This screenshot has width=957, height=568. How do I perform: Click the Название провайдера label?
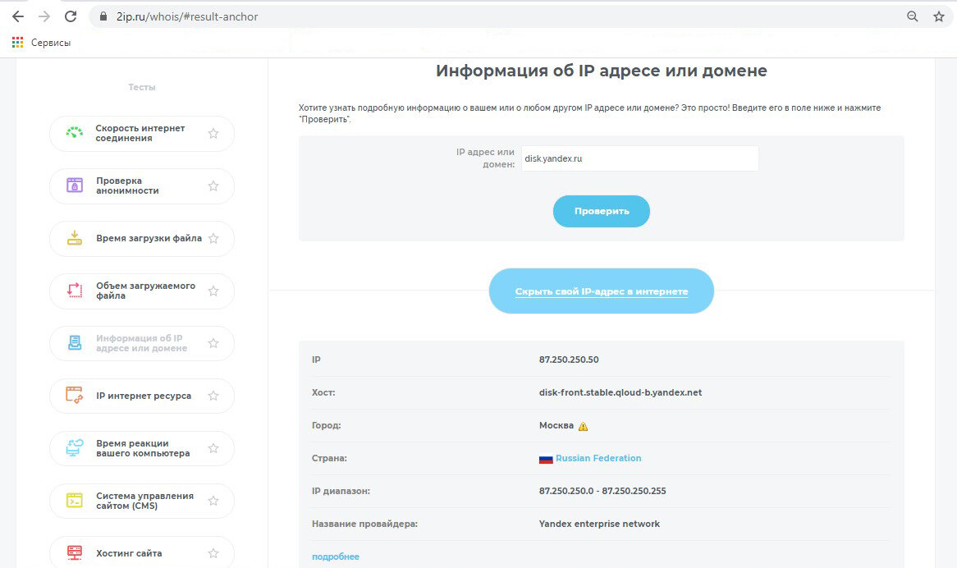364,524
